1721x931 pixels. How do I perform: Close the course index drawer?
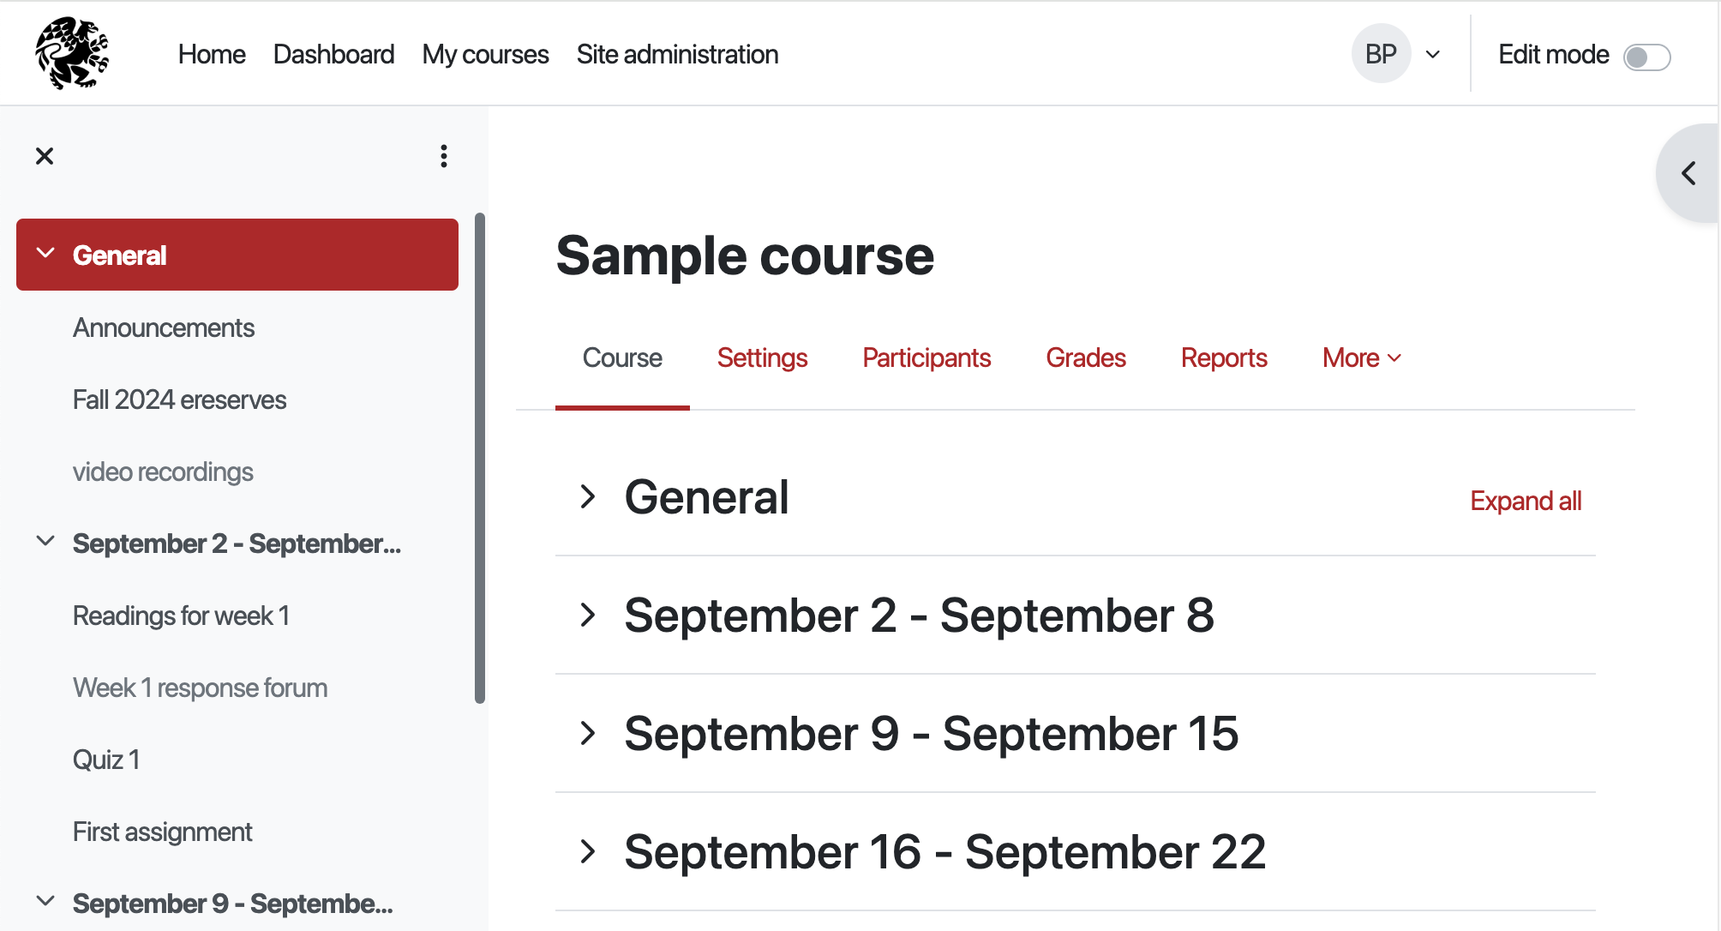(x=45, y=156)
